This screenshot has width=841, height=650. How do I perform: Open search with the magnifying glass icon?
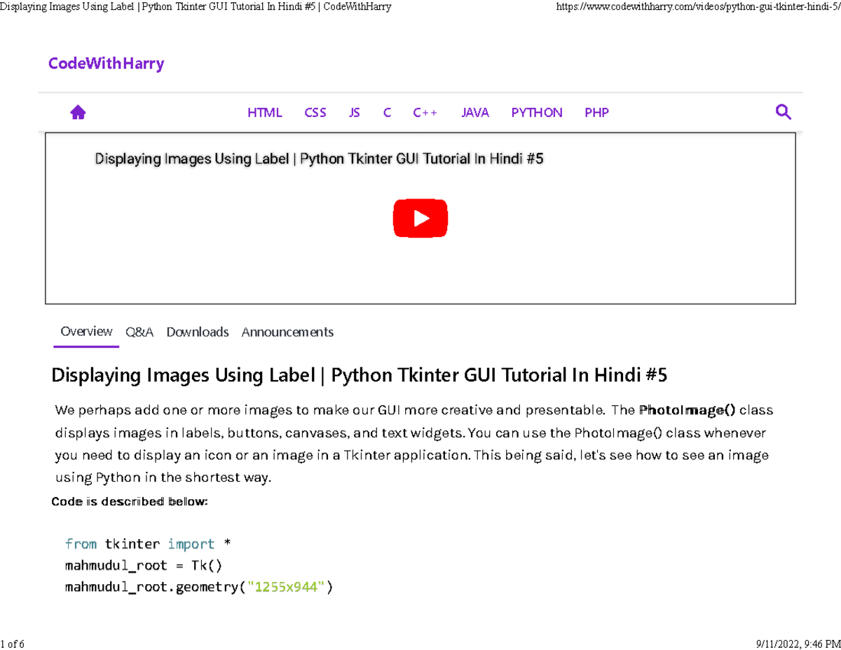click(x=784, y=112)
